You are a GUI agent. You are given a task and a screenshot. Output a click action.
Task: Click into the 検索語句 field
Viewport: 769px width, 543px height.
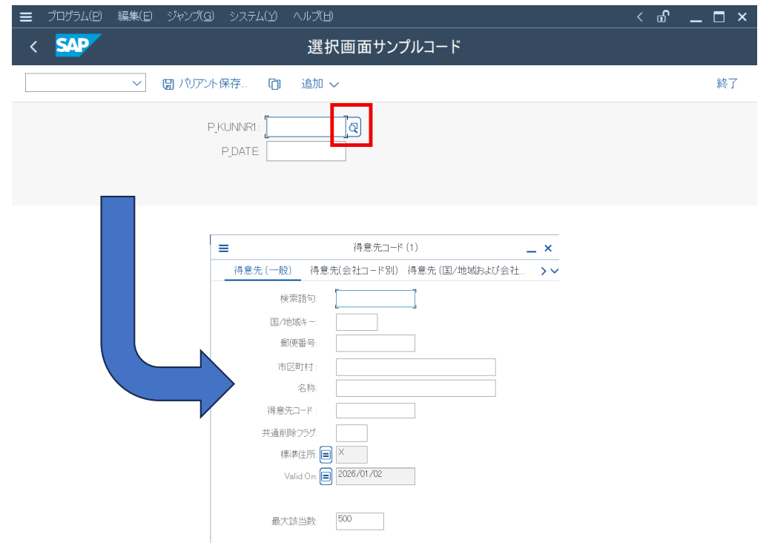click(x=376, y=299)
